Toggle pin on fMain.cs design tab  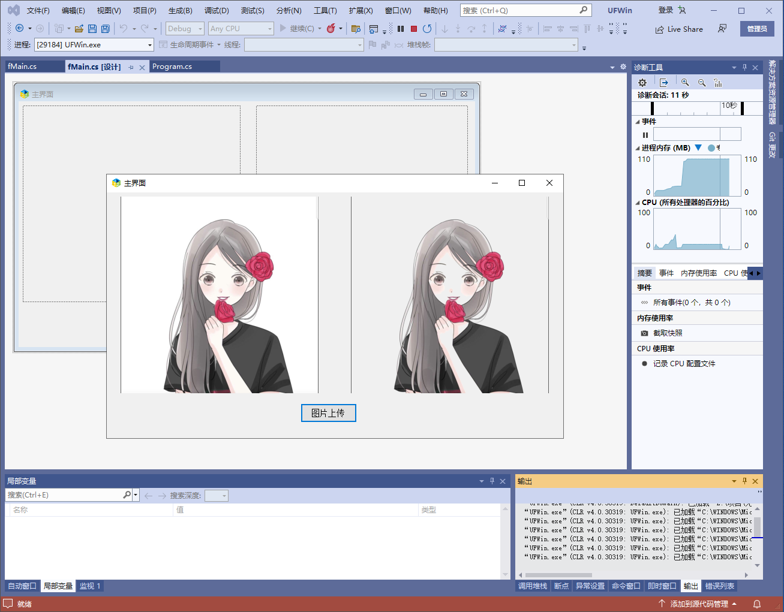pyautogui.click(x=131, y=67)
